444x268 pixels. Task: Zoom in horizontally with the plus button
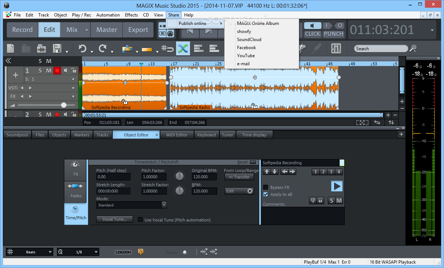point(388,115)
